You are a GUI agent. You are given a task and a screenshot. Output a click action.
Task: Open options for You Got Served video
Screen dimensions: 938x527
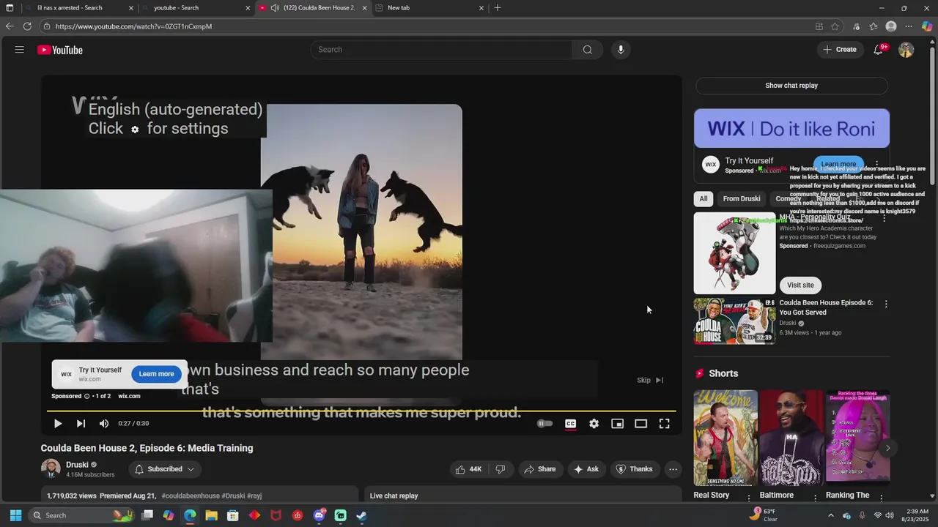pos(886,304)
